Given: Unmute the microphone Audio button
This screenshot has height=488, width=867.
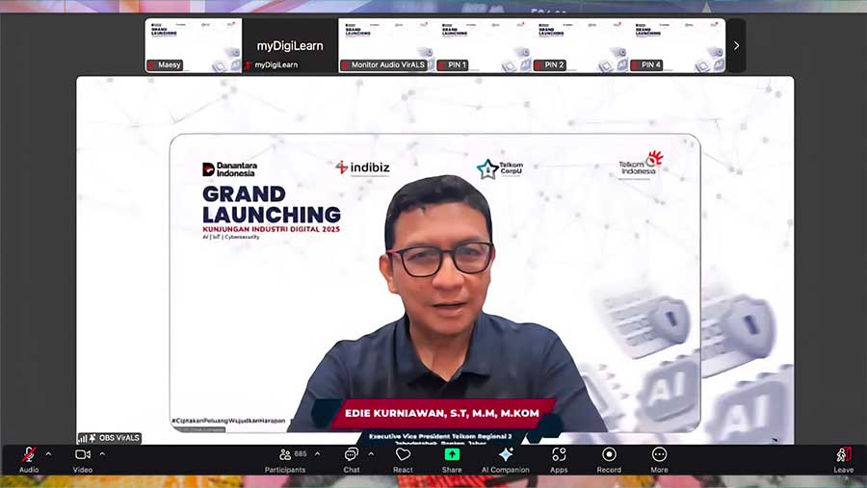Looking at the screenshot, I should 29,460.
